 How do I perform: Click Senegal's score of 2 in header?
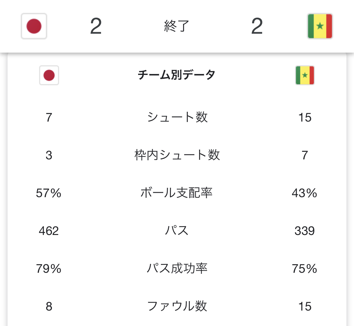coord(257,26)
